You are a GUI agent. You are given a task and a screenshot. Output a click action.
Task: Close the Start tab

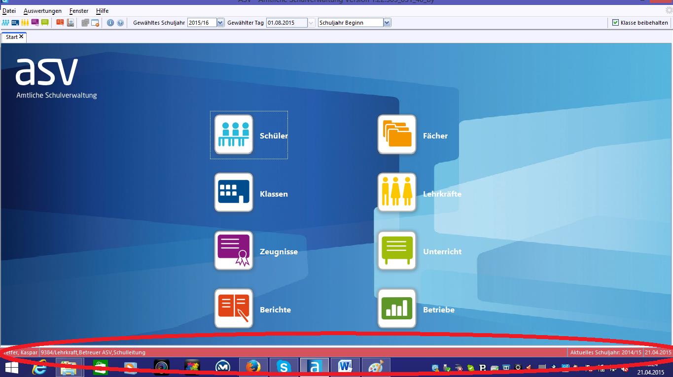21,37
